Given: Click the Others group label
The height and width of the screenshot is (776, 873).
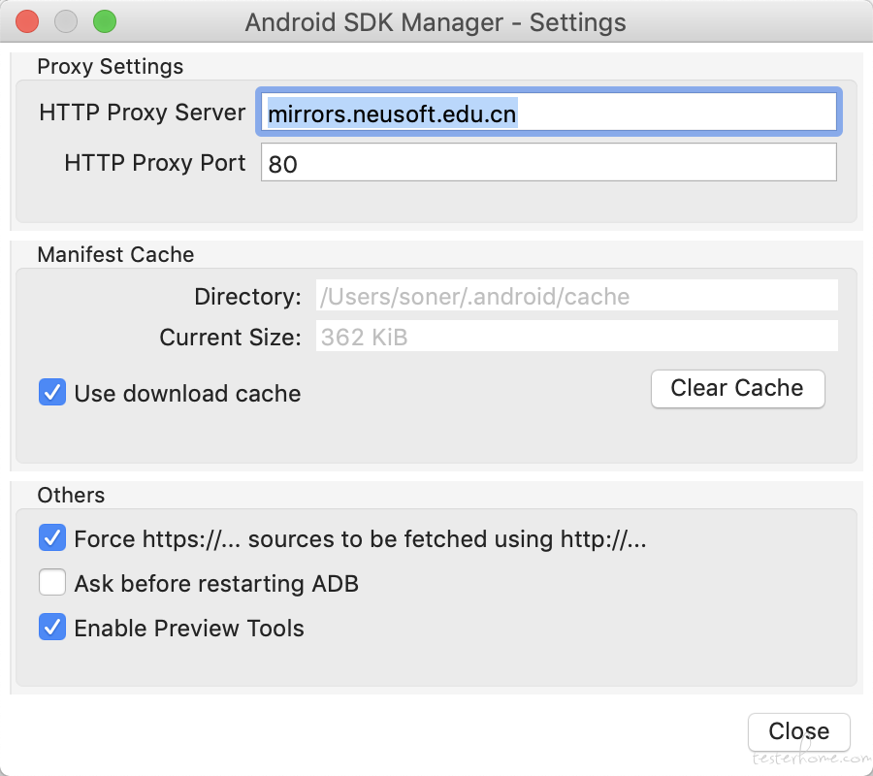Looking at the screenshot, I should coord(71,495).
